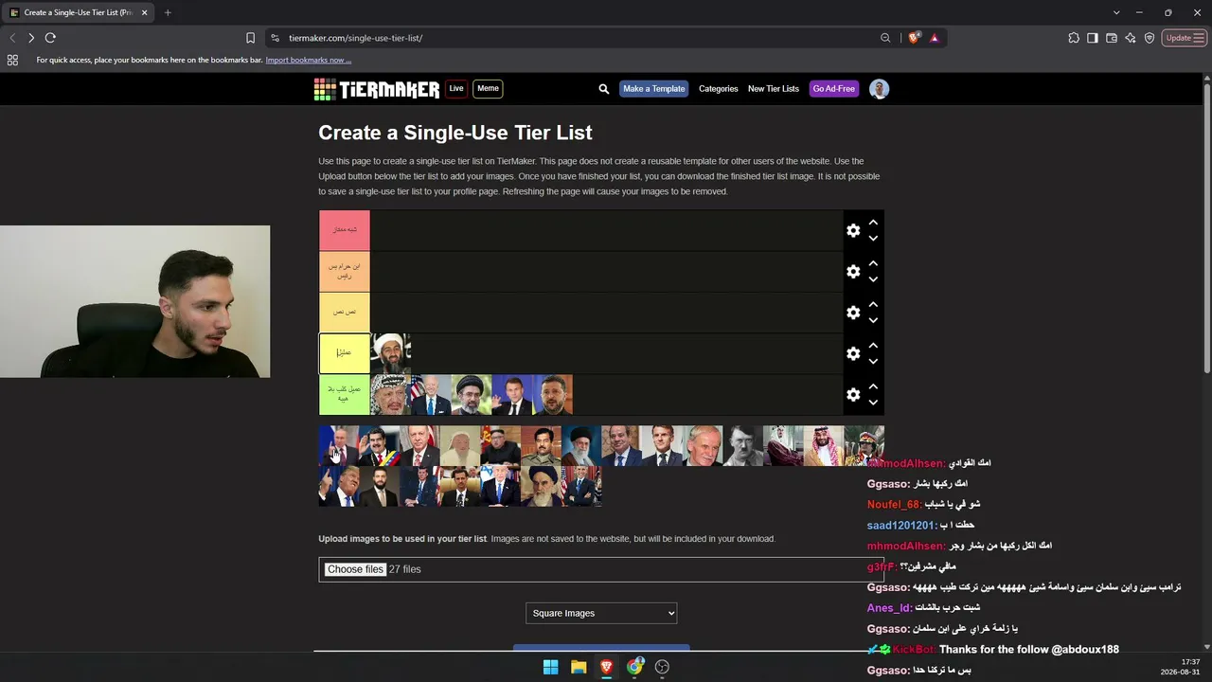
Task: Edit the green bottom tier label
Action: [345, 394]
